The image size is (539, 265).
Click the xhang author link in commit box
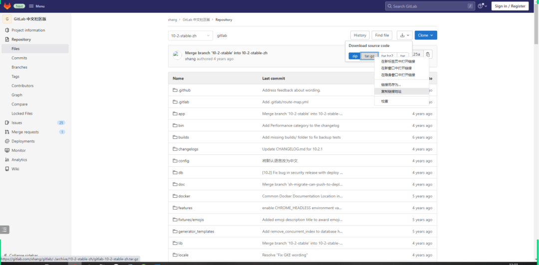tap(190, 59)
